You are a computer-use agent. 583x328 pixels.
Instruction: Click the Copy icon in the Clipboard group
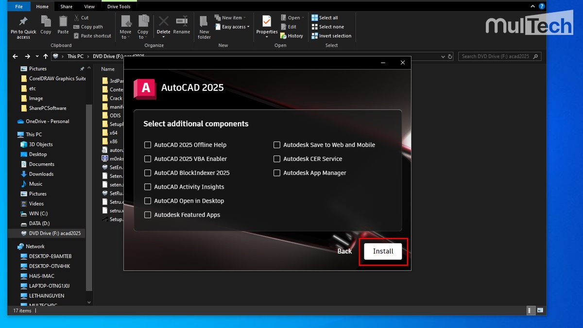click(46, 23)
